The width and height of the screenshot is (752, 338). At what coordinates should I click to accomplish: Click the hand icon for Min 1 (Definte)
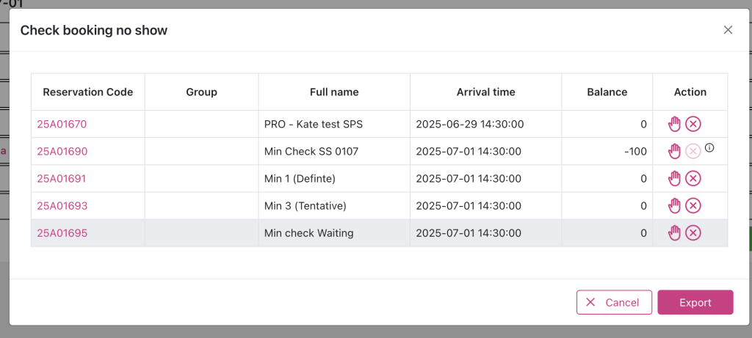click(674, 178)
